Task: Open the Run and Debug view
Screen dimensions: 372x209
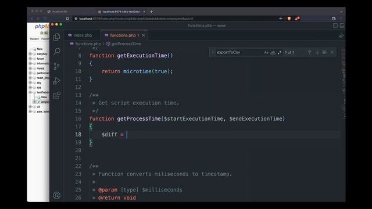Action: (x=56, y=81)
